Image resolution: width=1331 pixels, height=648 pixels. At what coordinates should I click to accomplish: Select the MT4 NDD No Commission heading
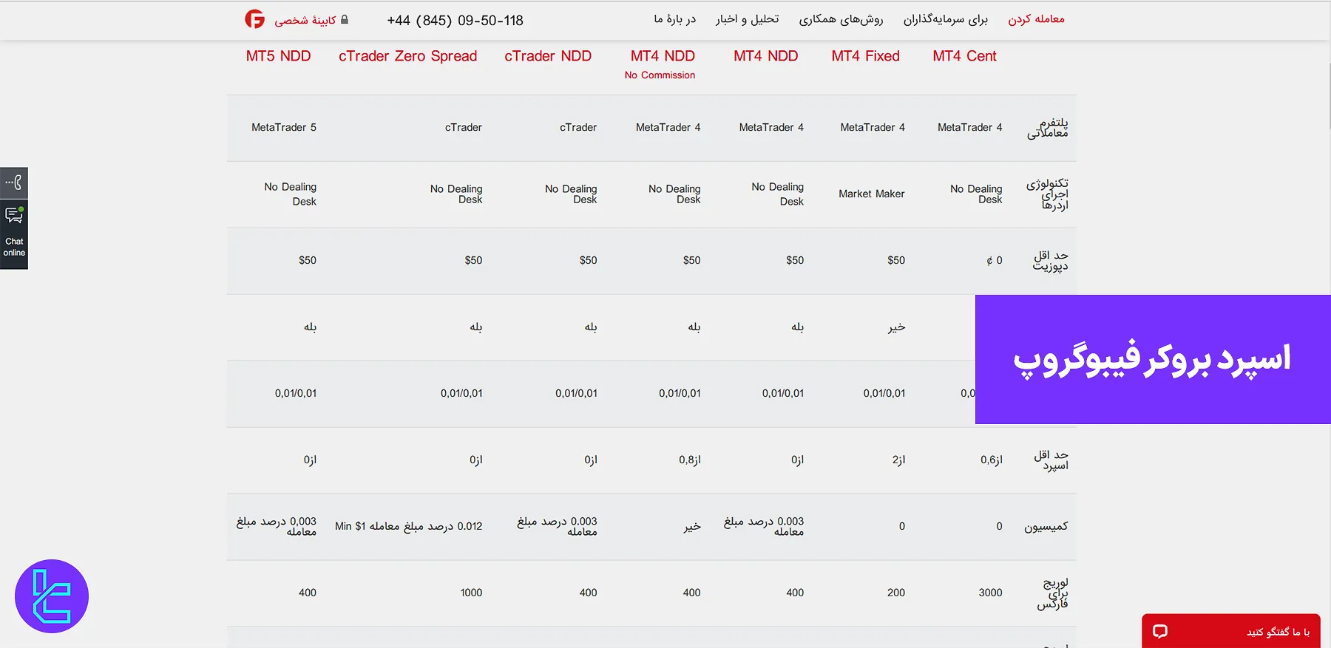(663, 64)
